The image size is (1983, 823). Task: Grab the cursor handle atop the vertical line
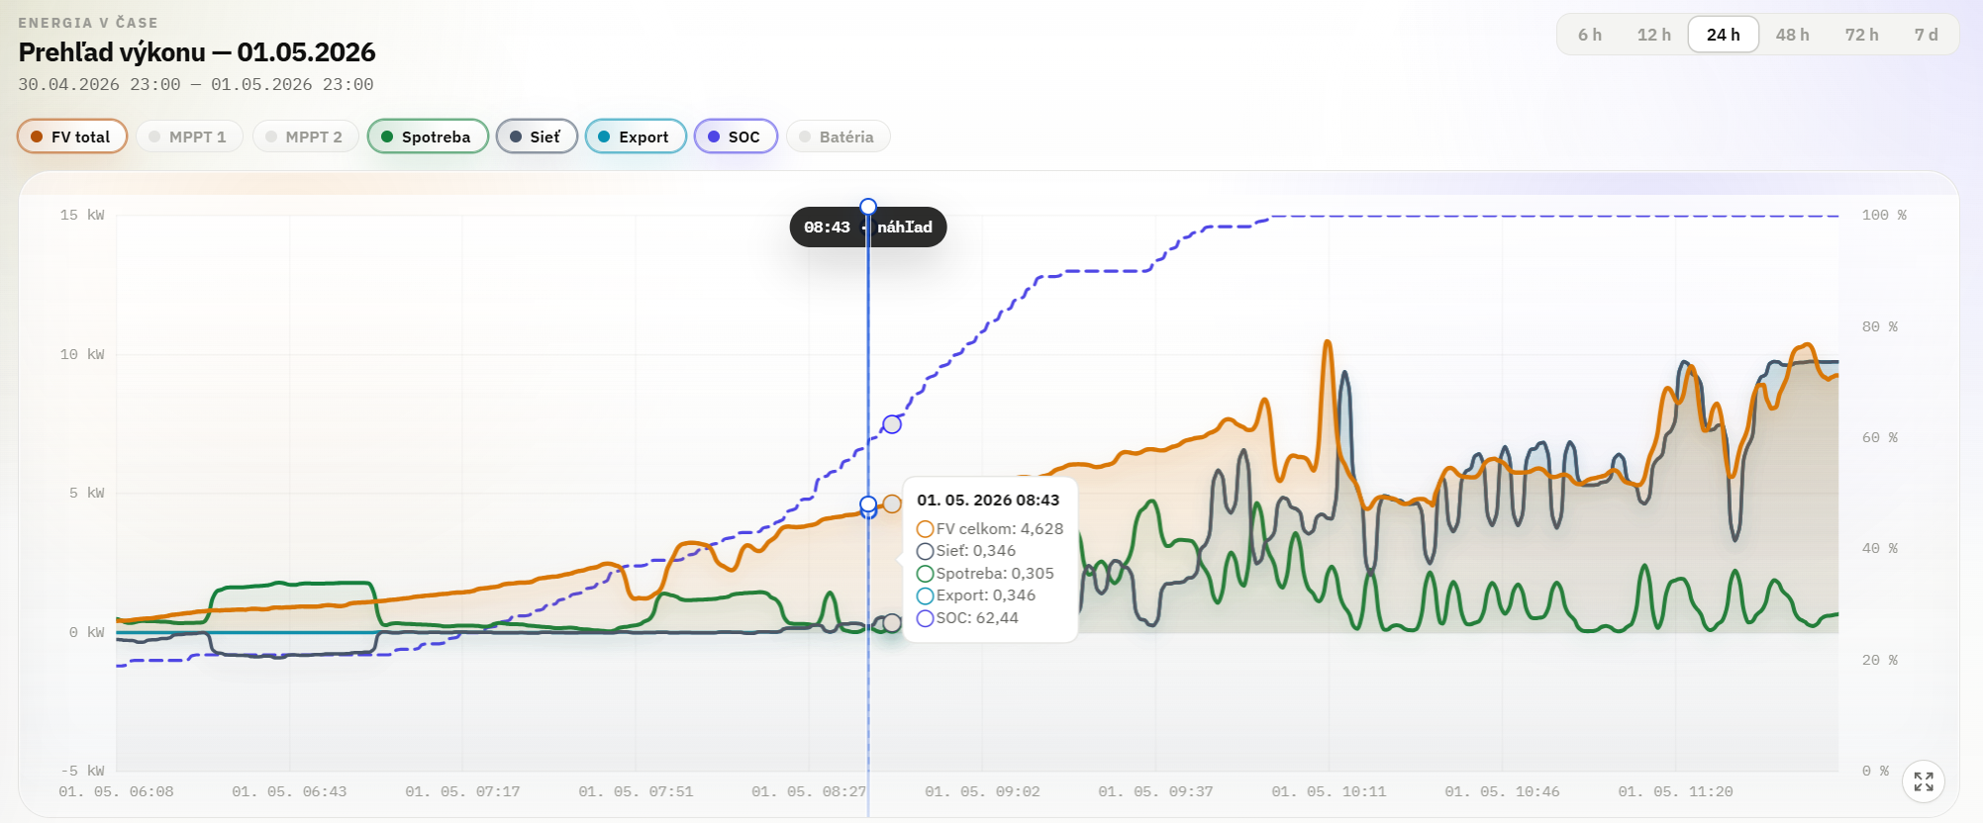pos(868,207)
